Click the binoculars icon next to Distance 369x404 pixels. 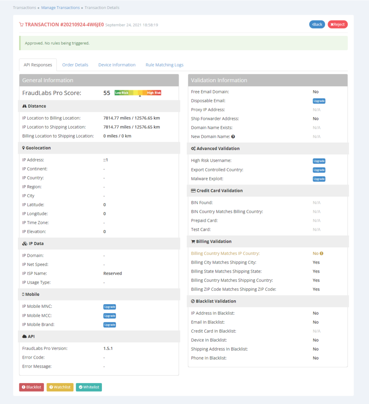24,106
